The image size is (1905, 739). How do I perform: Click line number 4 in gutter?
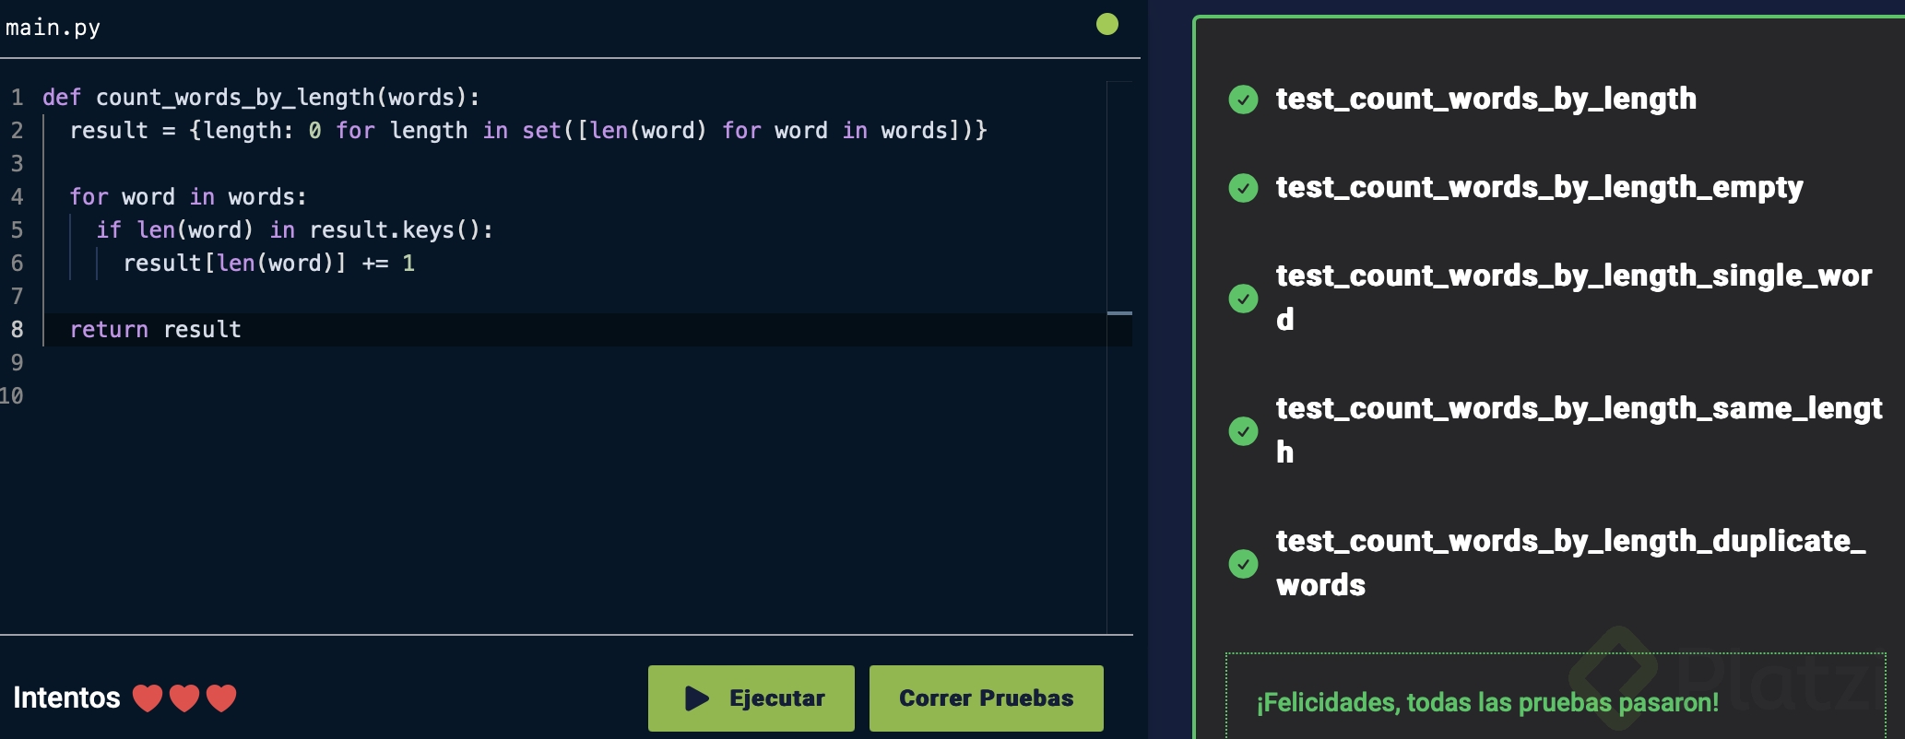click(17, 197)
